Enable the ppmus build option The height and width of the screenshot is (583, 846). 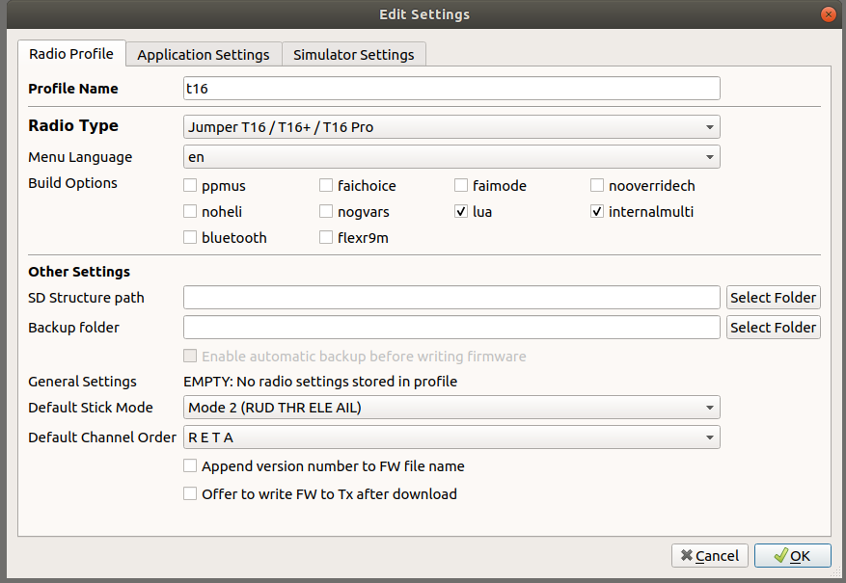[x=189, y=185]
